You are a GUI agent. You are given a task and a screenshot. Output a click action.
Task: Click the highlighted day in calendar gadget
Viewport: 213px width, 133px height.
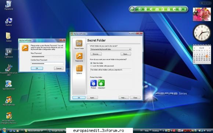[x=207, y=56]
